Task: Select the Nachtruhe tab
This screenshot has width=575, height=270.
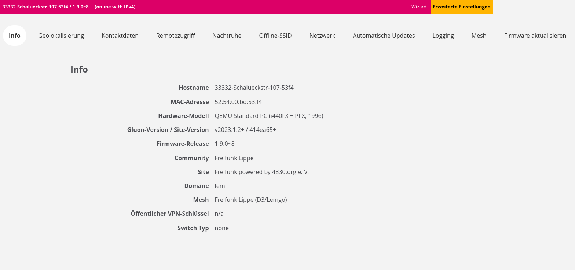Action: coord(227,36)
